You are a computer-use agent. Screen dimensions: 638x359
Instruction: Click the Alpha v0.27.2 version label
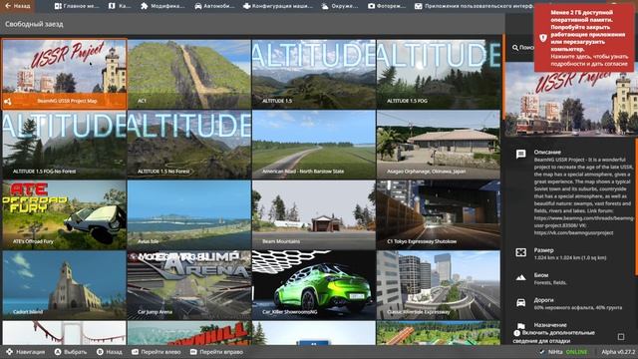click(618, 352)
